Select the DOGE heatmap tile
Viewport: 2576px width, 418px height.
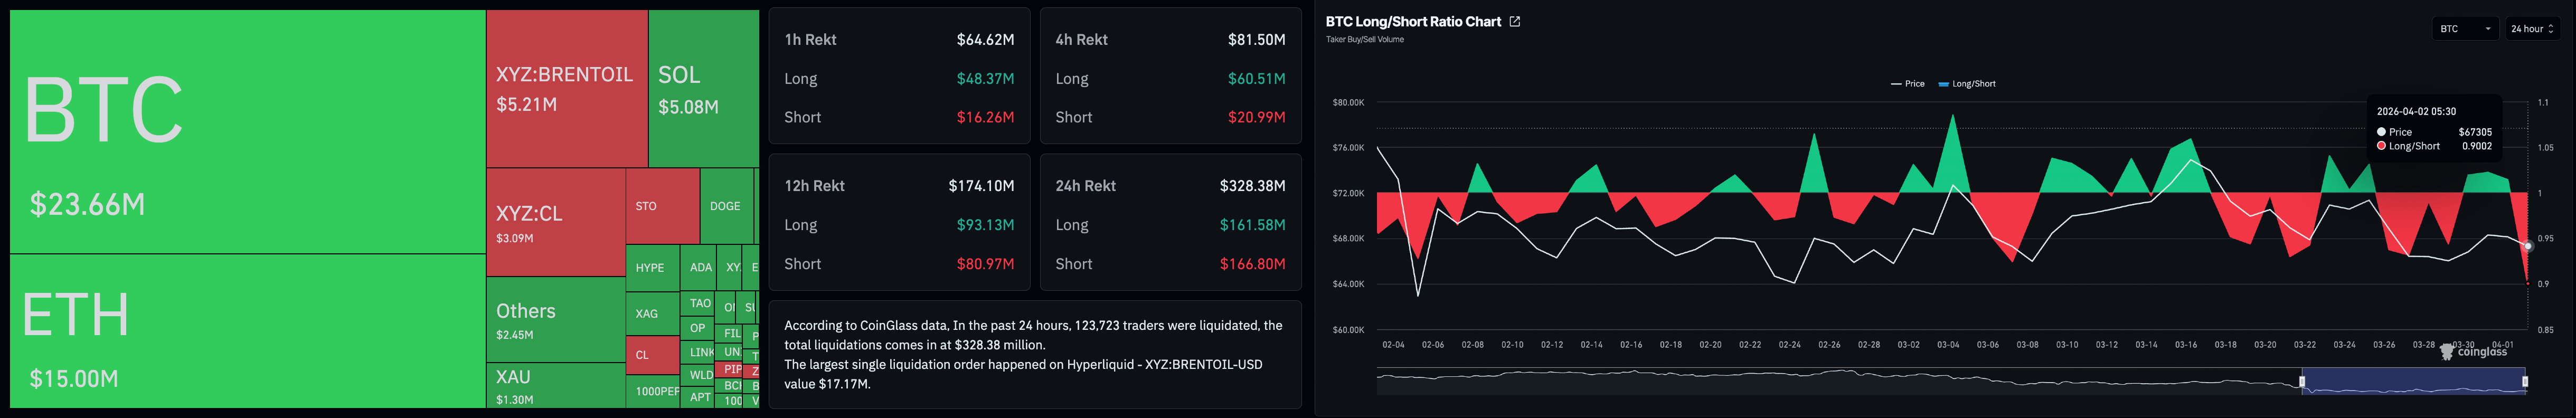click(x=726, y=206)
